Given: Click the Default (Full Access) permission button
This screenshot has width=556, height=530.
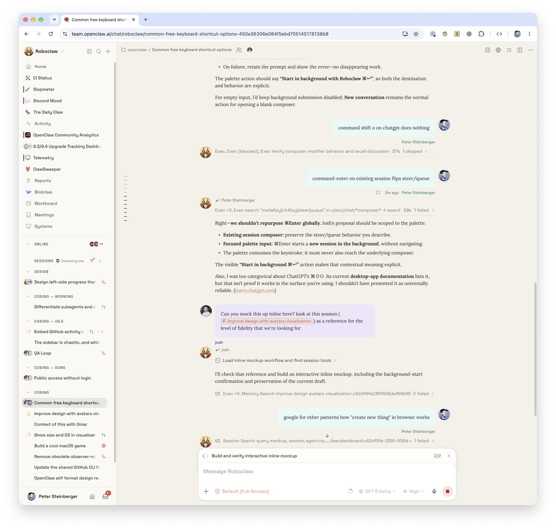Looking at the screenshot, I should (x=242, y=491).
